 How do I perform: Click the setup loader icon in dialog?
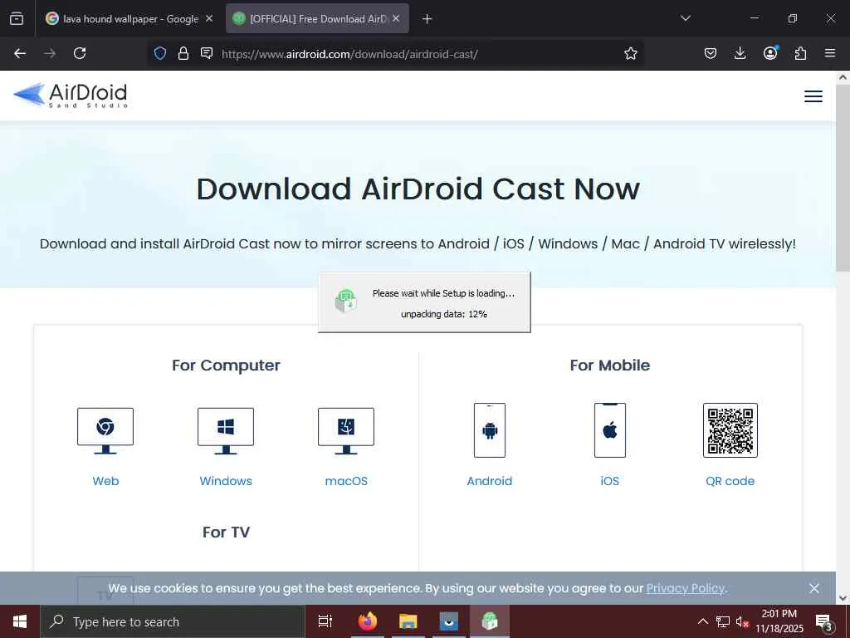click(346, 301)
